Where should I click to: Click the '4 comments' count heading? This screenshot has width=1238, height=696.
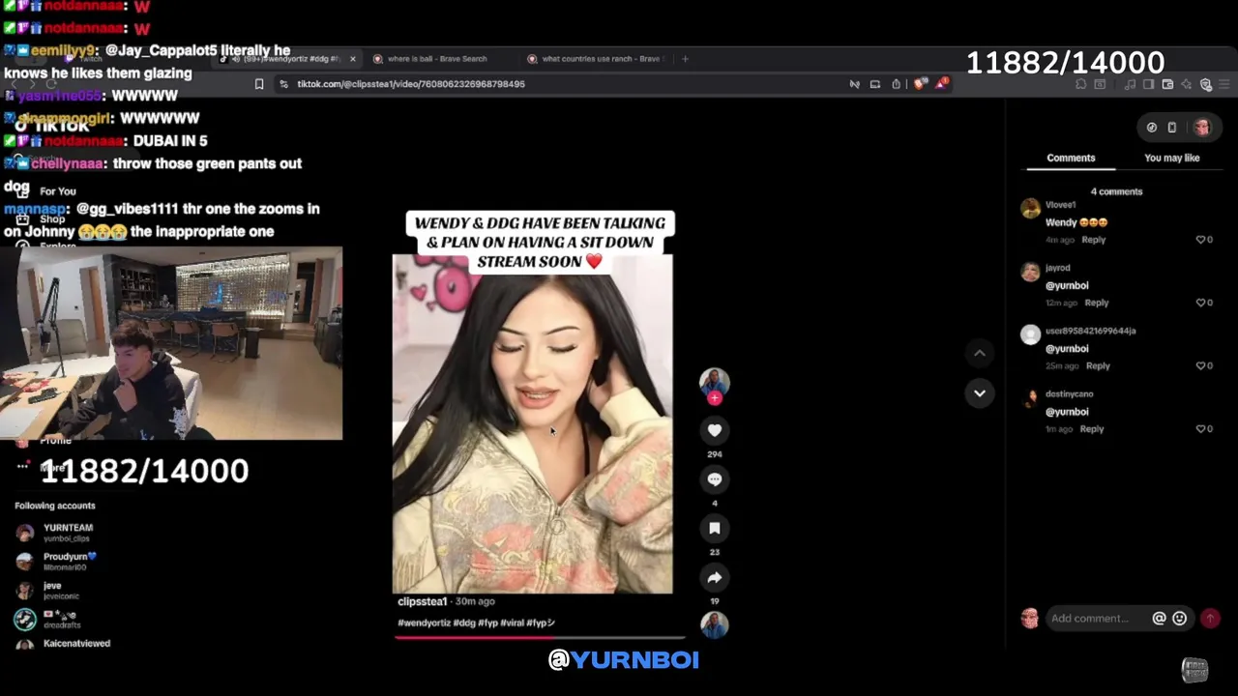pyautogui.click(x=1116, y=191)
